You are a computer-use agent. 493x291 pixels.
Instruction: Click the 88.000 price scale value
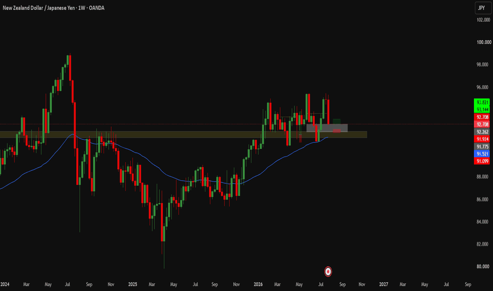click(482, 177)
